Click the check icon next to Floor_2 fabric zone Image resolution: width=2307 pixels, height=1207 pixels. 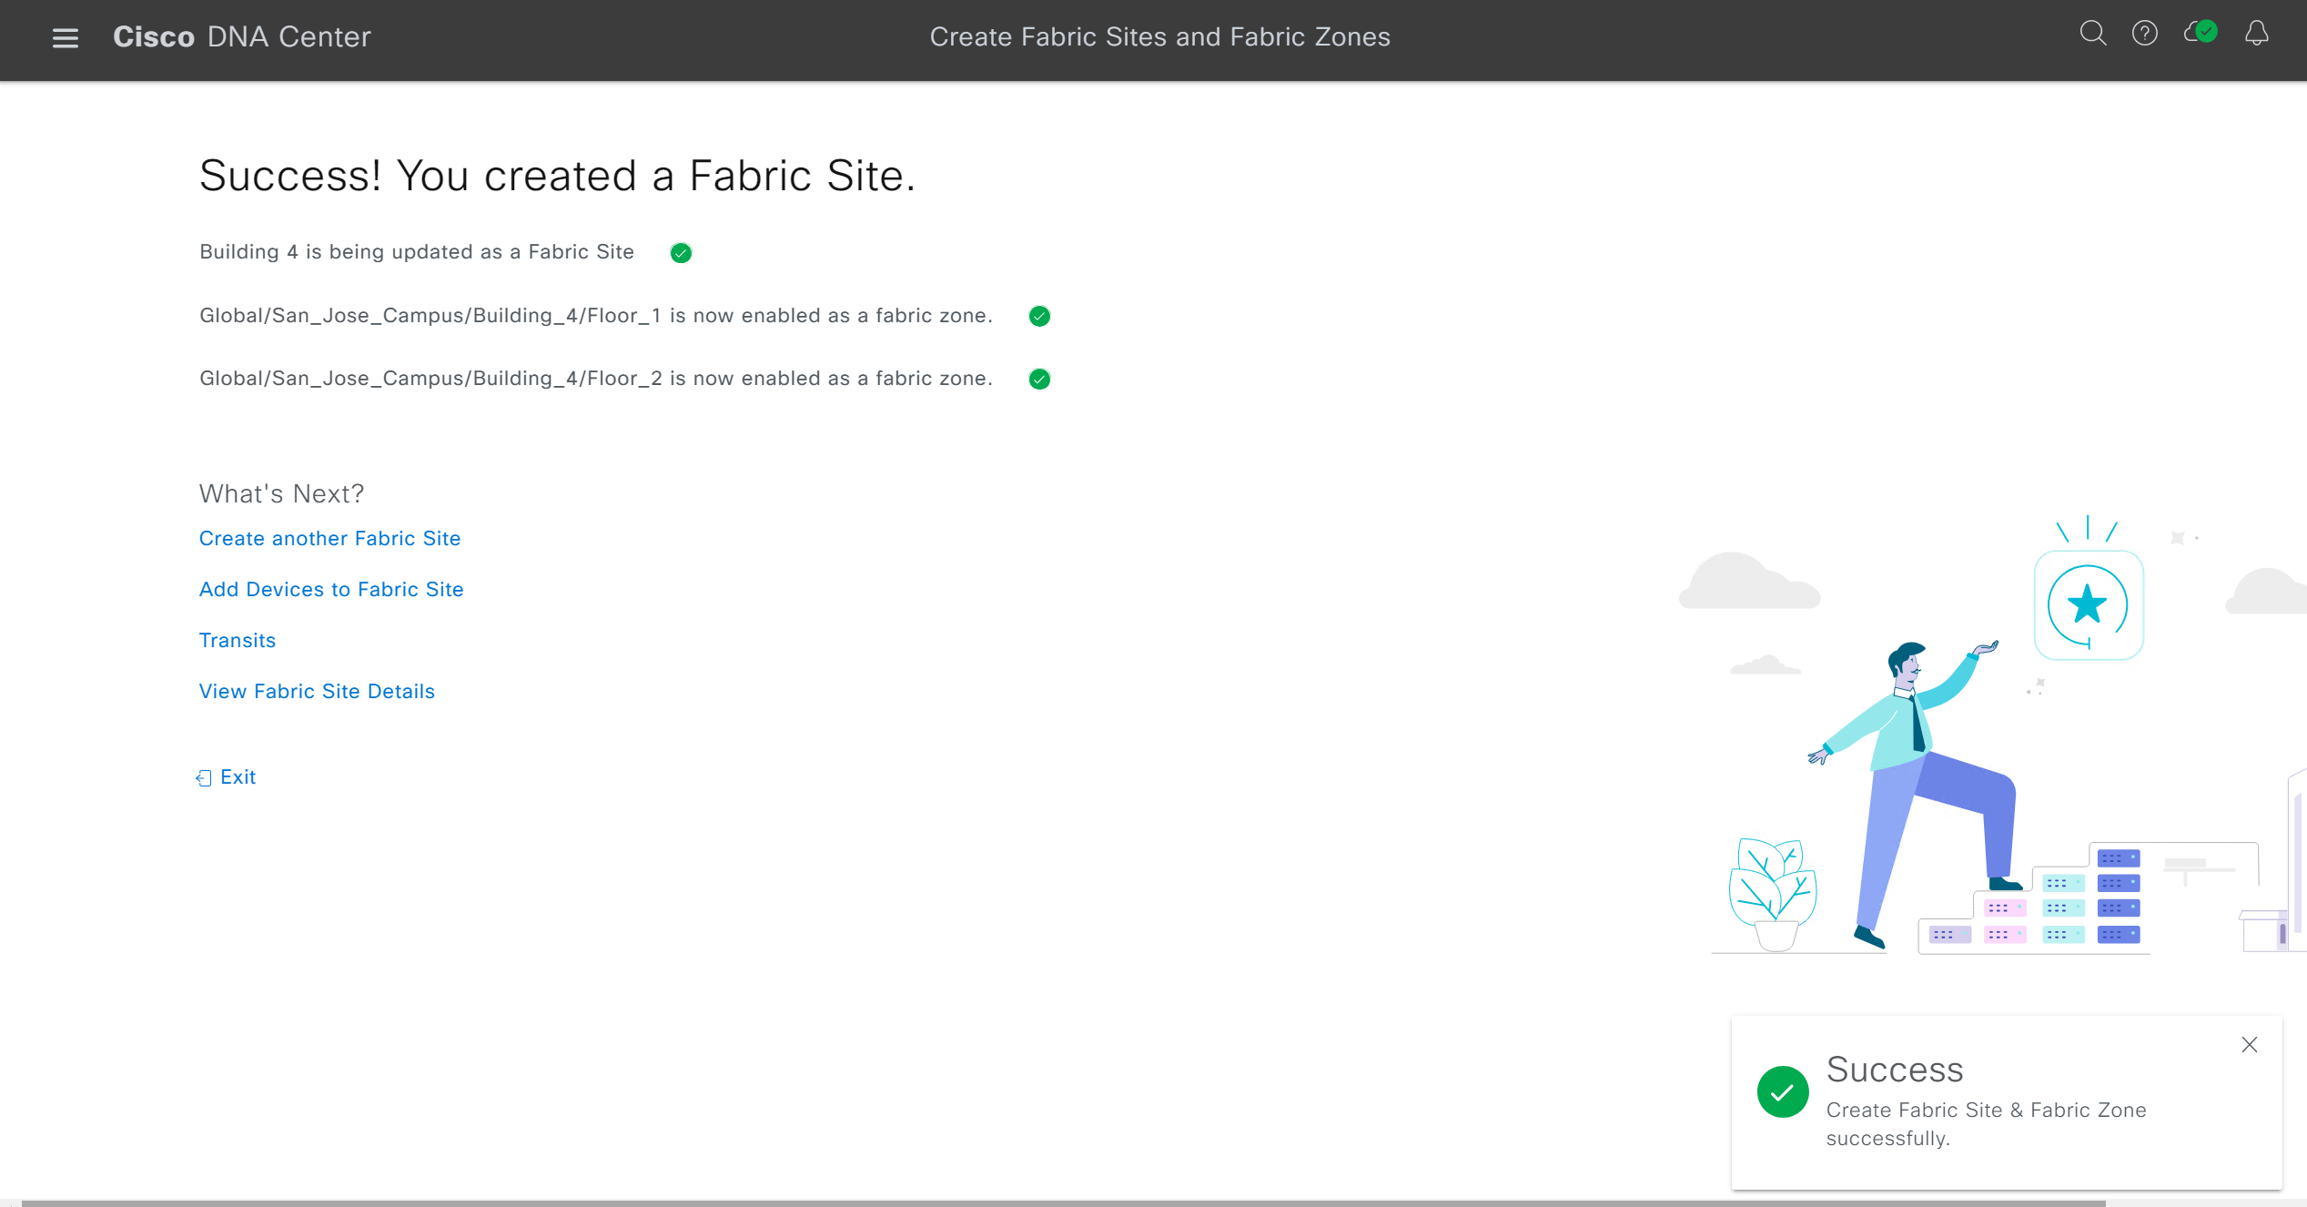pyautogui.click(x=1039, y=379)
